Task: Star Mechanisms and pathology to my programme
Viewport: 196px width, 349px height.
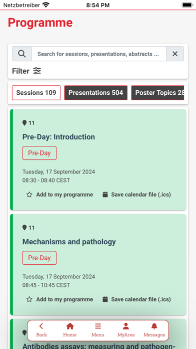Action: pos(59,299)
